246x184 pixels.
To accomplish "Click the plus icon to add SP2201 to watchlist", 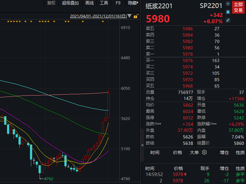I will pyautogui.click(x=228, y=4).
